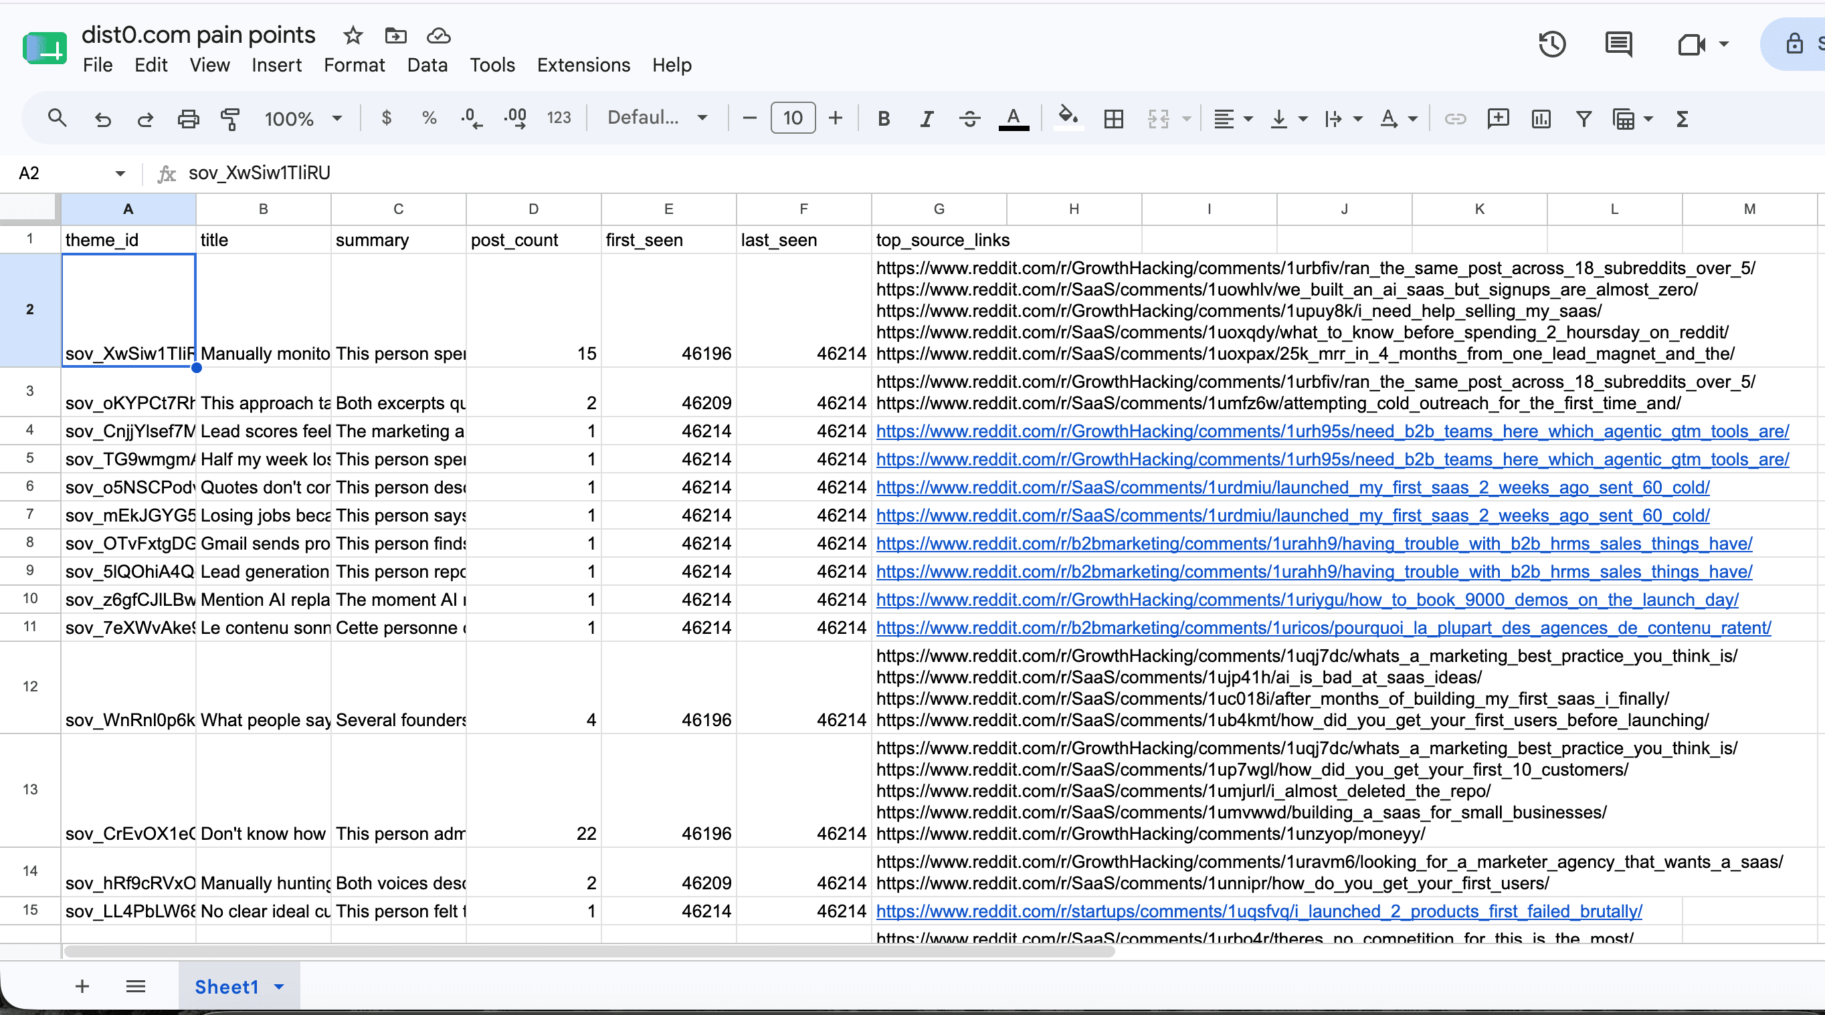Decrease font size minus button
The image size is (1825, 1015).
pos(749,118)
